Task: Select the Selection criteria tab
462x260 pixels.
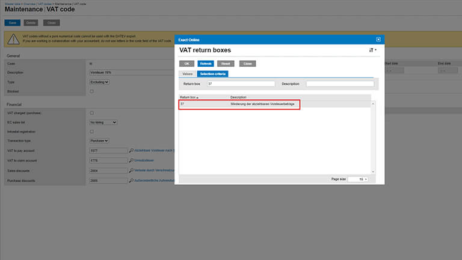Action: tap(213, 73)
